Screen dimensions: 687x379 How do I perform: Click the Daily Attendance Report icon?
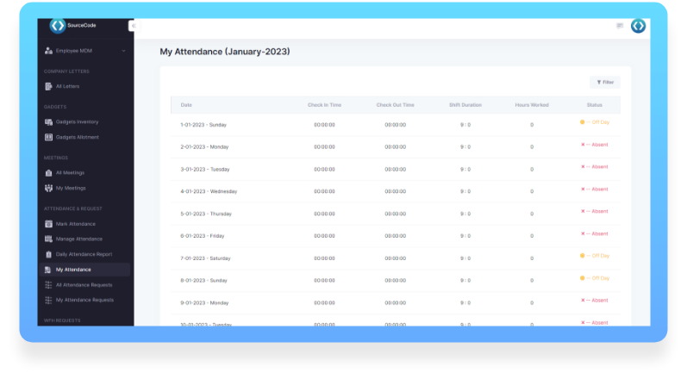point(48,254)
